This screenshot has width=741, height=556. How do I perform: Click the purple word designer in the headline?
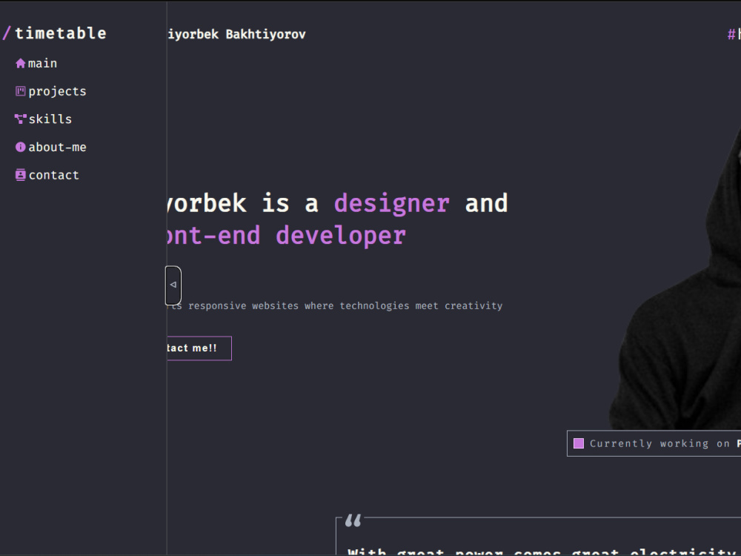[392, 204]
